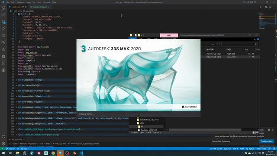This screenshot has width=277, height=156.
Task: Open the View menu
Action: coord(29,2)
